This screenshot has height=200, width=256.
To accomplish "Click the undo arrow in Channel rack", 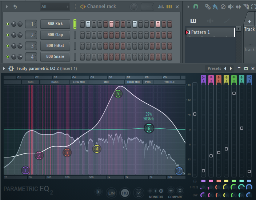I will click(15, 7).
